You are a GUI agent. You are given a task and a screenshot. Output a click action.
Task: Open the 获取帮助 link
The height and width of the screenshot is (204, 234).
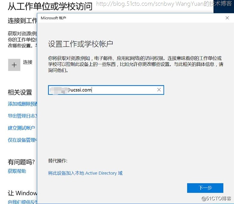tap(17, 171)
